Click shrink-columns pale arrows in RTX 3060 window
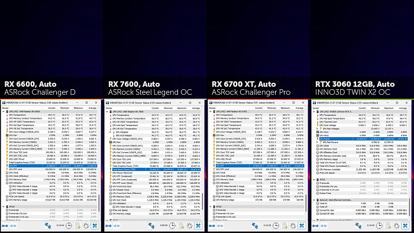The width and height of the screenshot is (414, 233). (324, 226)
